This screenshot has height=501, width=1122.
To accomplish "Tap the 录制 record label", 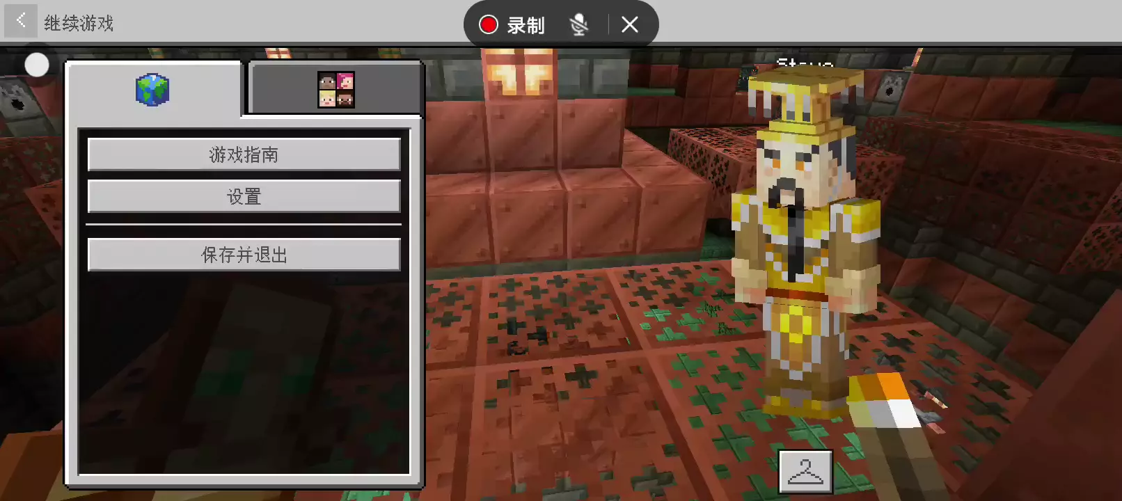I will pos(526,26).
